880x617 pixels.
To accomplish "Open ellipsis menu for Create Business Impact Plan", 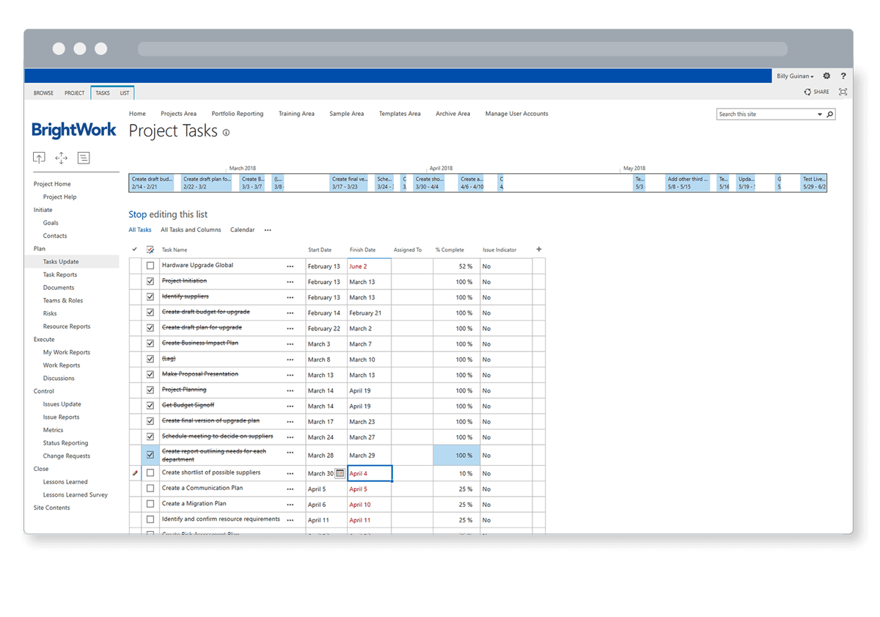I will pos(290,344).
